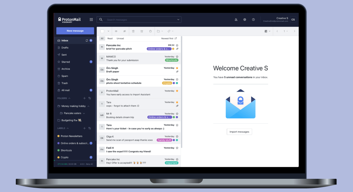The height and width of the screenshot is (192, 353).
Task: Open the move to folder dropdown
Action: (x=160, y=31)
